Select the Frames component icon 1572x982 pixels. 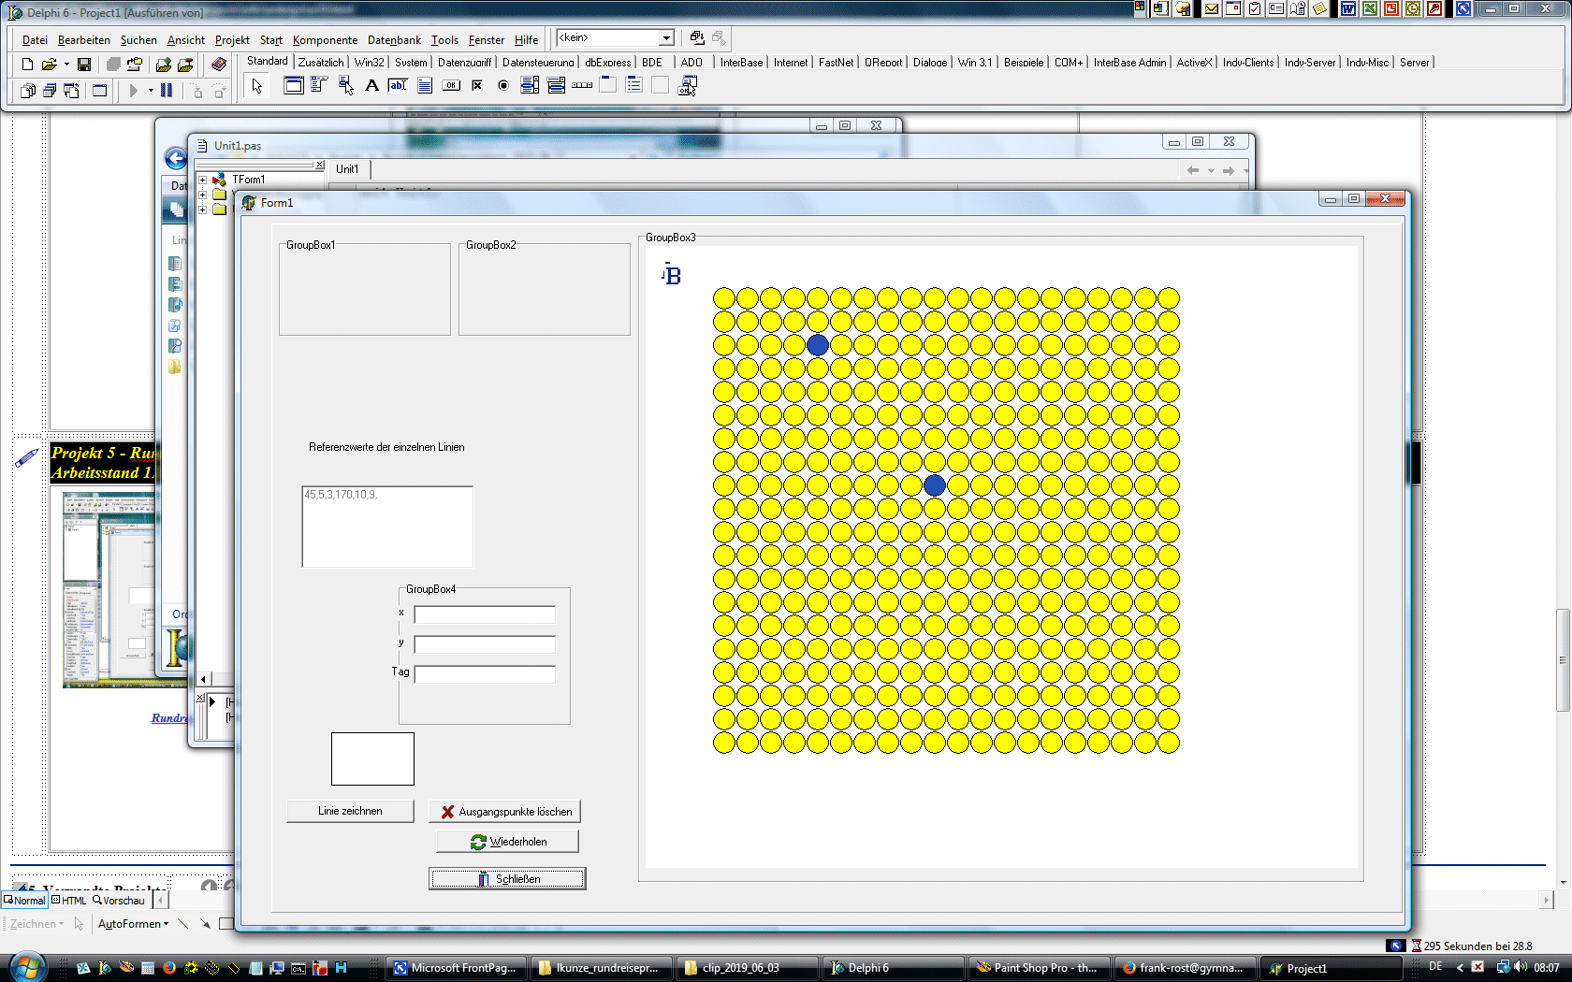click(293, 85)
